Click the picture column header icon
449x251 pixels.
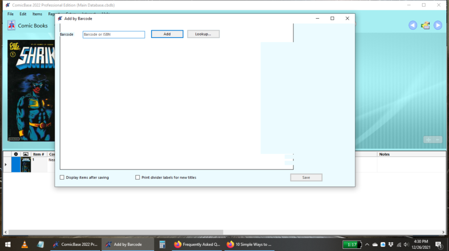click(26, 154)
